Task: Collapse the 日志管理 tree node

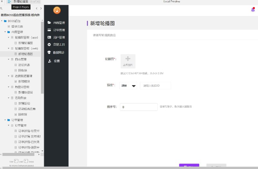Action: point(9,59)
